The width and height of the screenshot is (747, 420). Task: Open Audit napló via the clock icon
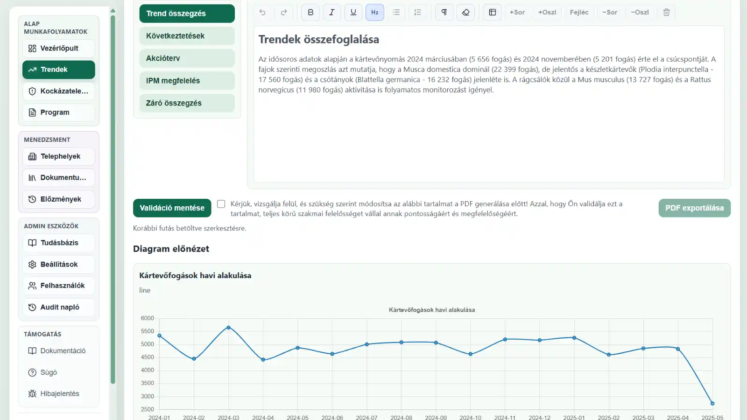32,307
